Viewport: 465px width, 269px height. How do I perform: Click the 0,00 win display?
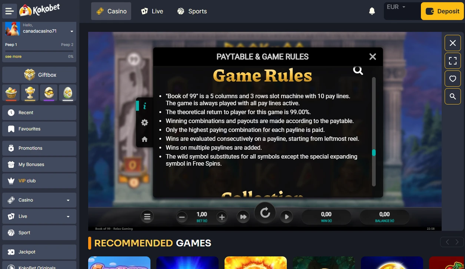[x=326, y=217]
